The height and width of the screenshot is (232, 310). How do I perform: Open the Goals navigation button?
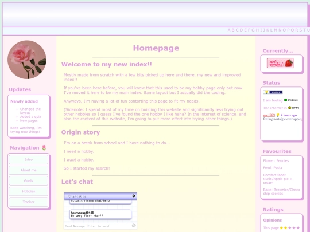pos(29,180)
